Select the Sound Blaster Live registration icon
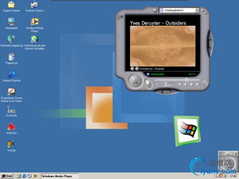Viewport: 239px width, 179px height. tap(11, 95)
